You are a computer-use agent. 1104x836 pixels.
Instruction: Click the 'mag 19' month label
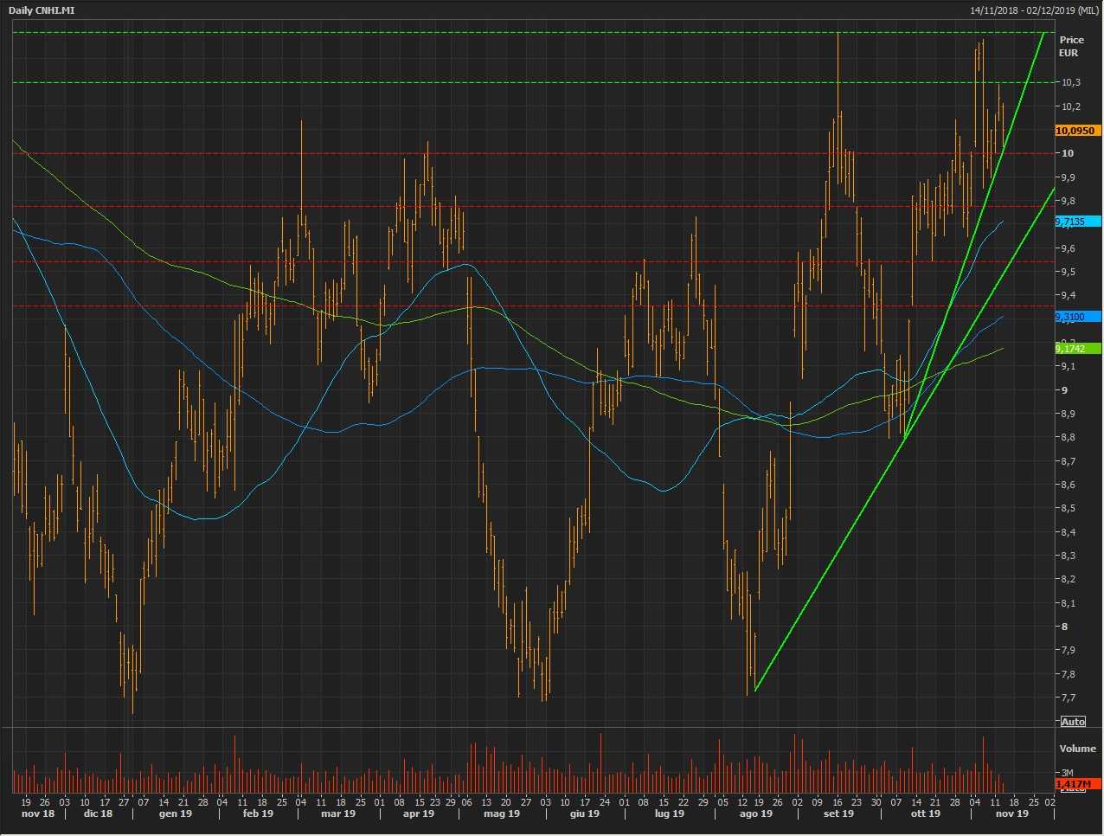(502, 813)
